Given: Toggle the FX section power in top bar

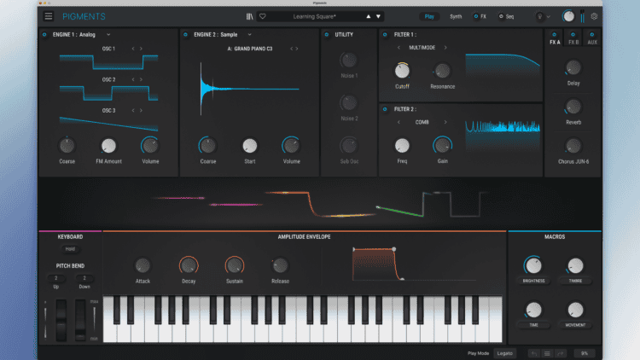Looking at the screenshot, I should [x=476, y=16].
